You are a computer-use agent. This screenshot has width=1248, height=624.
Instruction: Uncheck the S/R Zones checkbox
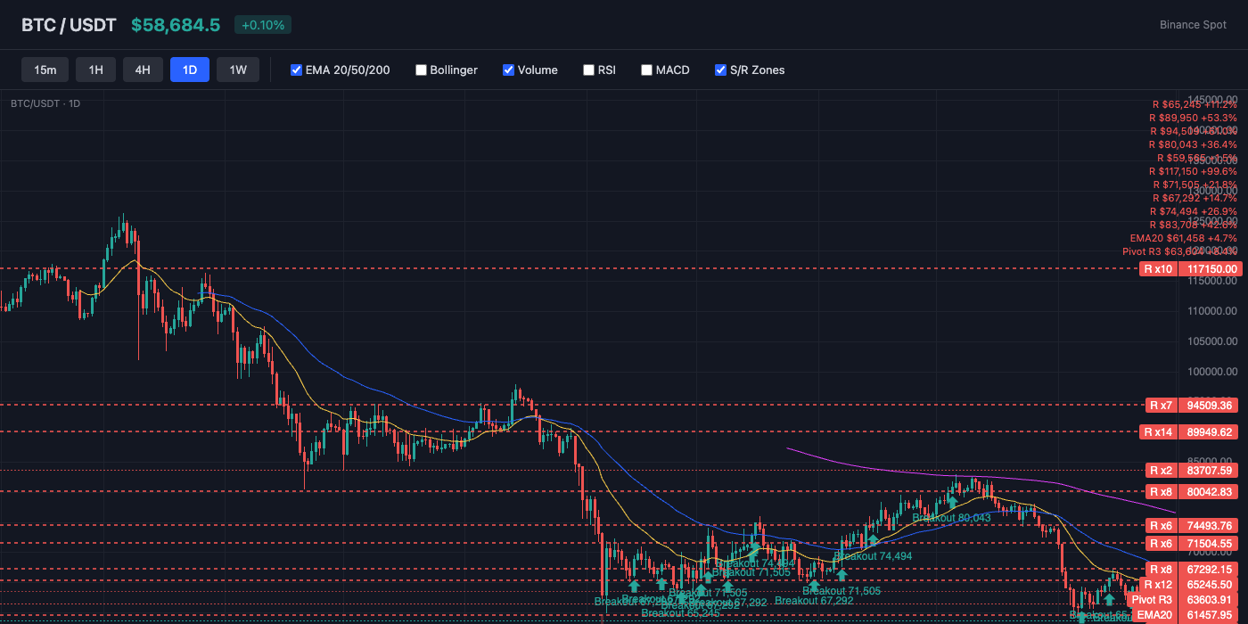[x=720, y=70]
